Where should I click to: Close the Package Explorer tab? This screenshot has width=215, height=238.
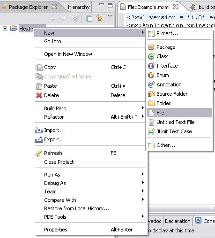pos(54,7)
